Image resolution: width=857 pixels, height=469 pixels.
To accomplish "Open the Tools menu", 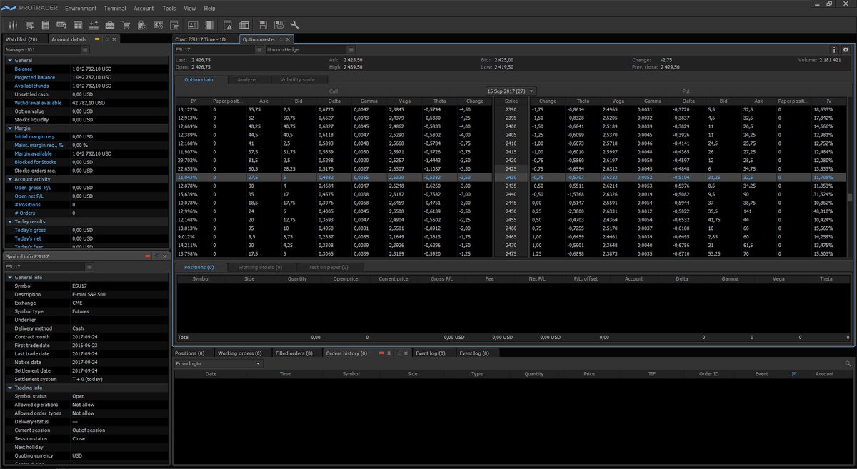I will pyautogui.click(x=169, y=9).
